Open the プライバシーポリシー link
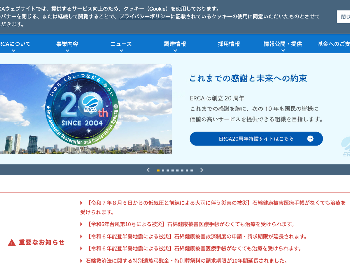 [145, 16]
